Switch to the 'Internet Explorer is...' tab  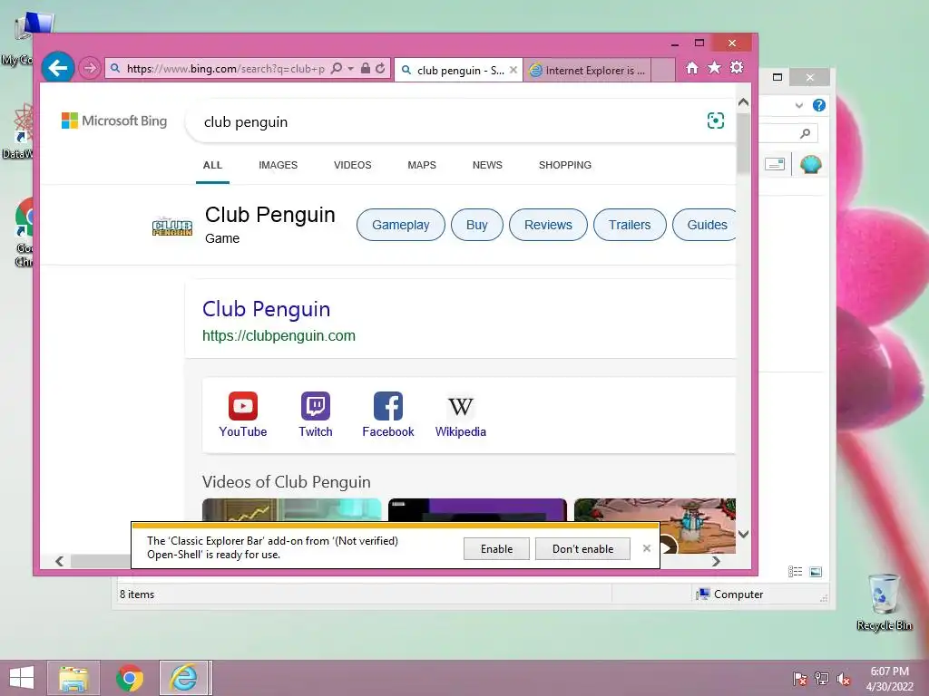click(588, 70)
